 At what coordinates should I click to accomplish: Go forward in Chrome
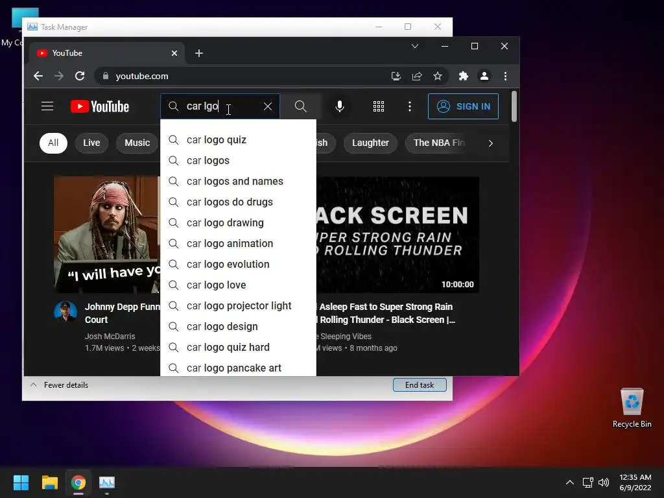tap(59, 77)
